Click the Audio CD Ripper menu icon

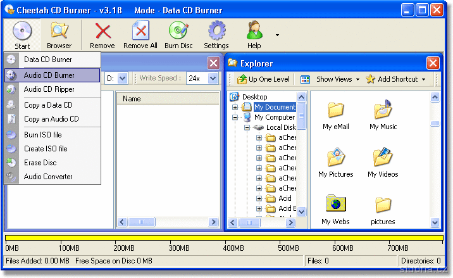(x=11, y=89)
